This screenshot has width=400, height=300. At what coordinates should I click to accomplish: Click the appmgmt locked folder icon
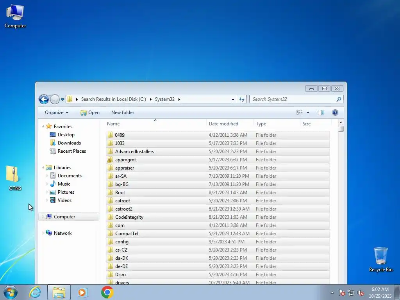(x=110, y=160)
